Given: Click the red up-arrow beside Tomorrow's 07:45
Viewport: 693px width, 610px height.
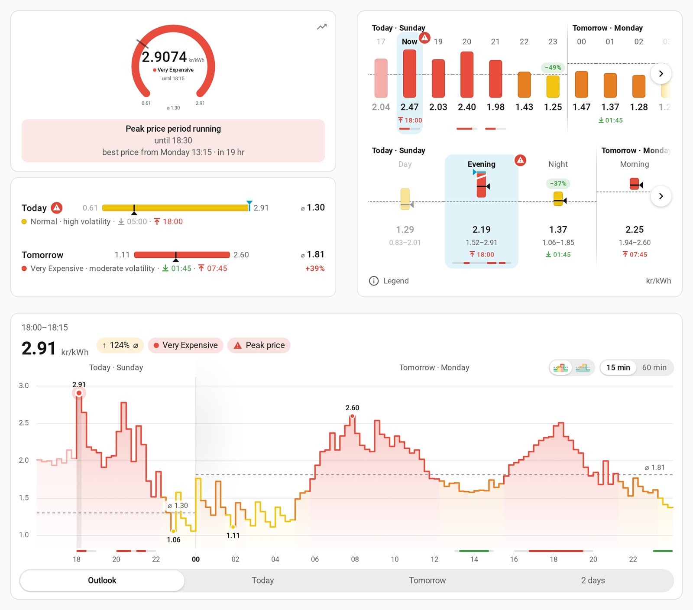Looking at the screenshot, I should [201, 268].
